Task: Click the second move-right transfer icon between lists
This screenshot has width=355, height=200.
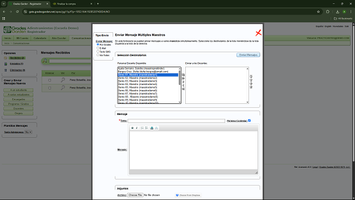Action: [184, 78]
